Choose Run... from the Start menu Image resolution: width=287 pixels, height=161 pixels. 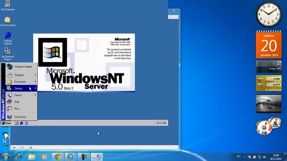(21, 108)
